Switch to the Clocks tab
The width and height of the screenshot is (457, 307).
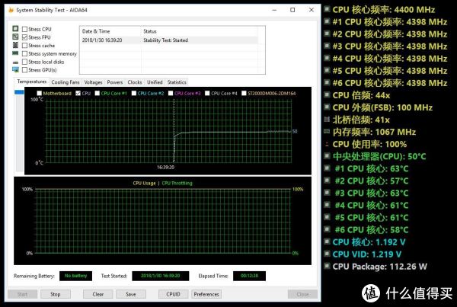coord(135,82)
